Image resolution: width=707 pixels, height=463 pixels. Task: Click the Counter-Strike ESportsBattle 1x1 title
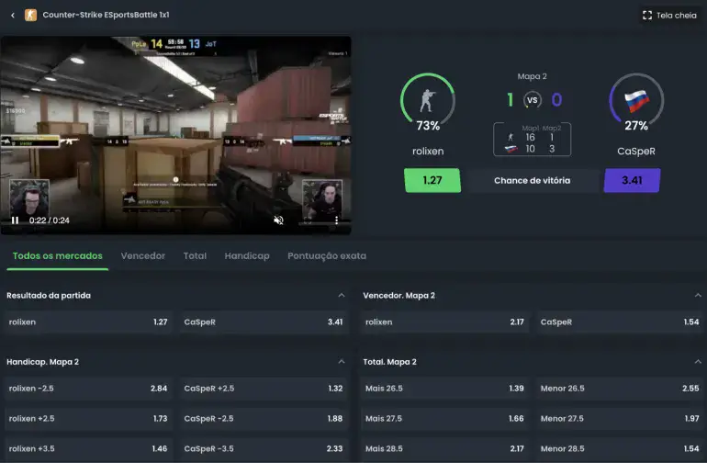tap(106, 15)
